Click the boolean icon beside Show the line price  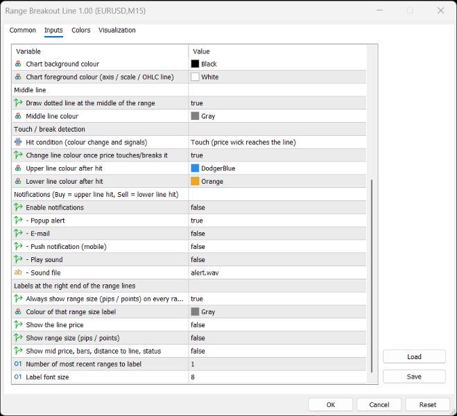click(x=18, y=324)
